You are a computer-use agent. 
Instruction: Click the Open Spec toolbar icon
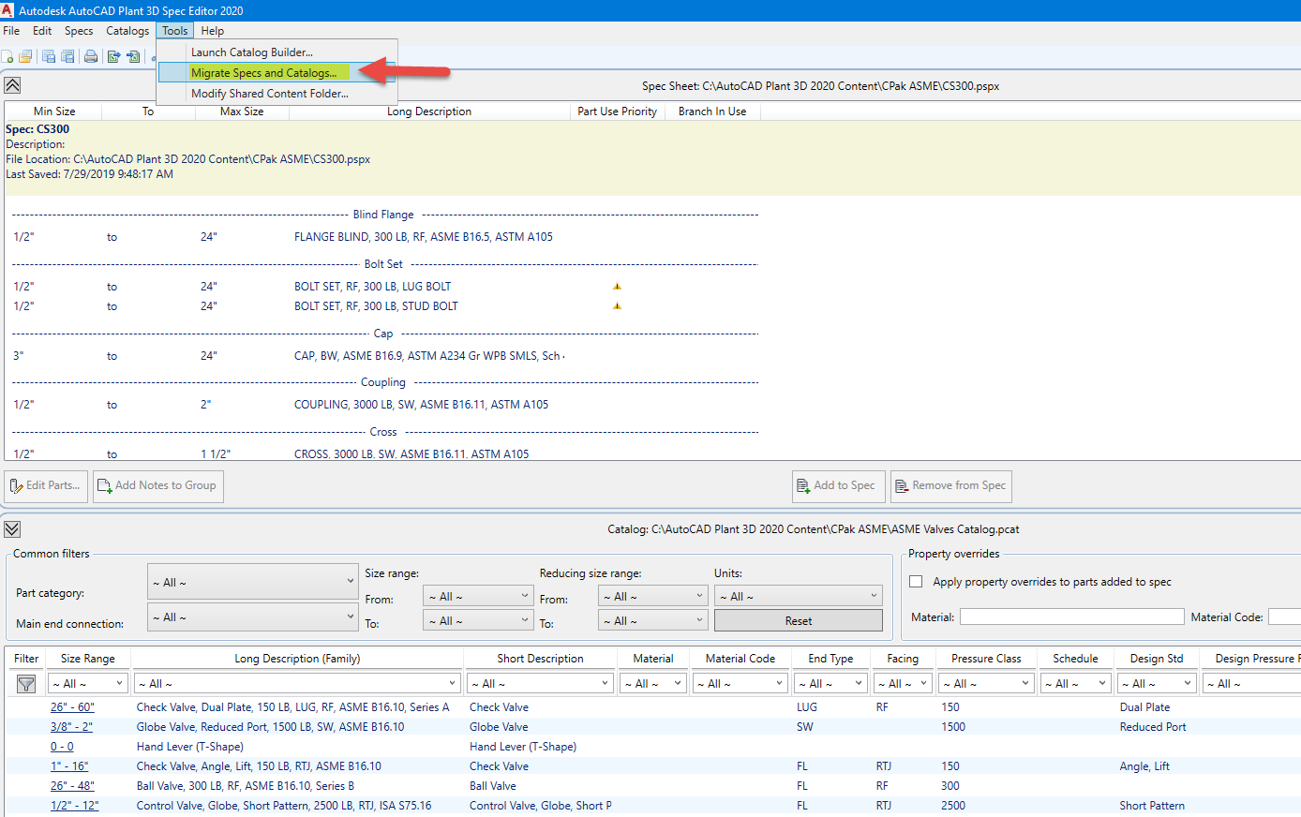[25, 57]
